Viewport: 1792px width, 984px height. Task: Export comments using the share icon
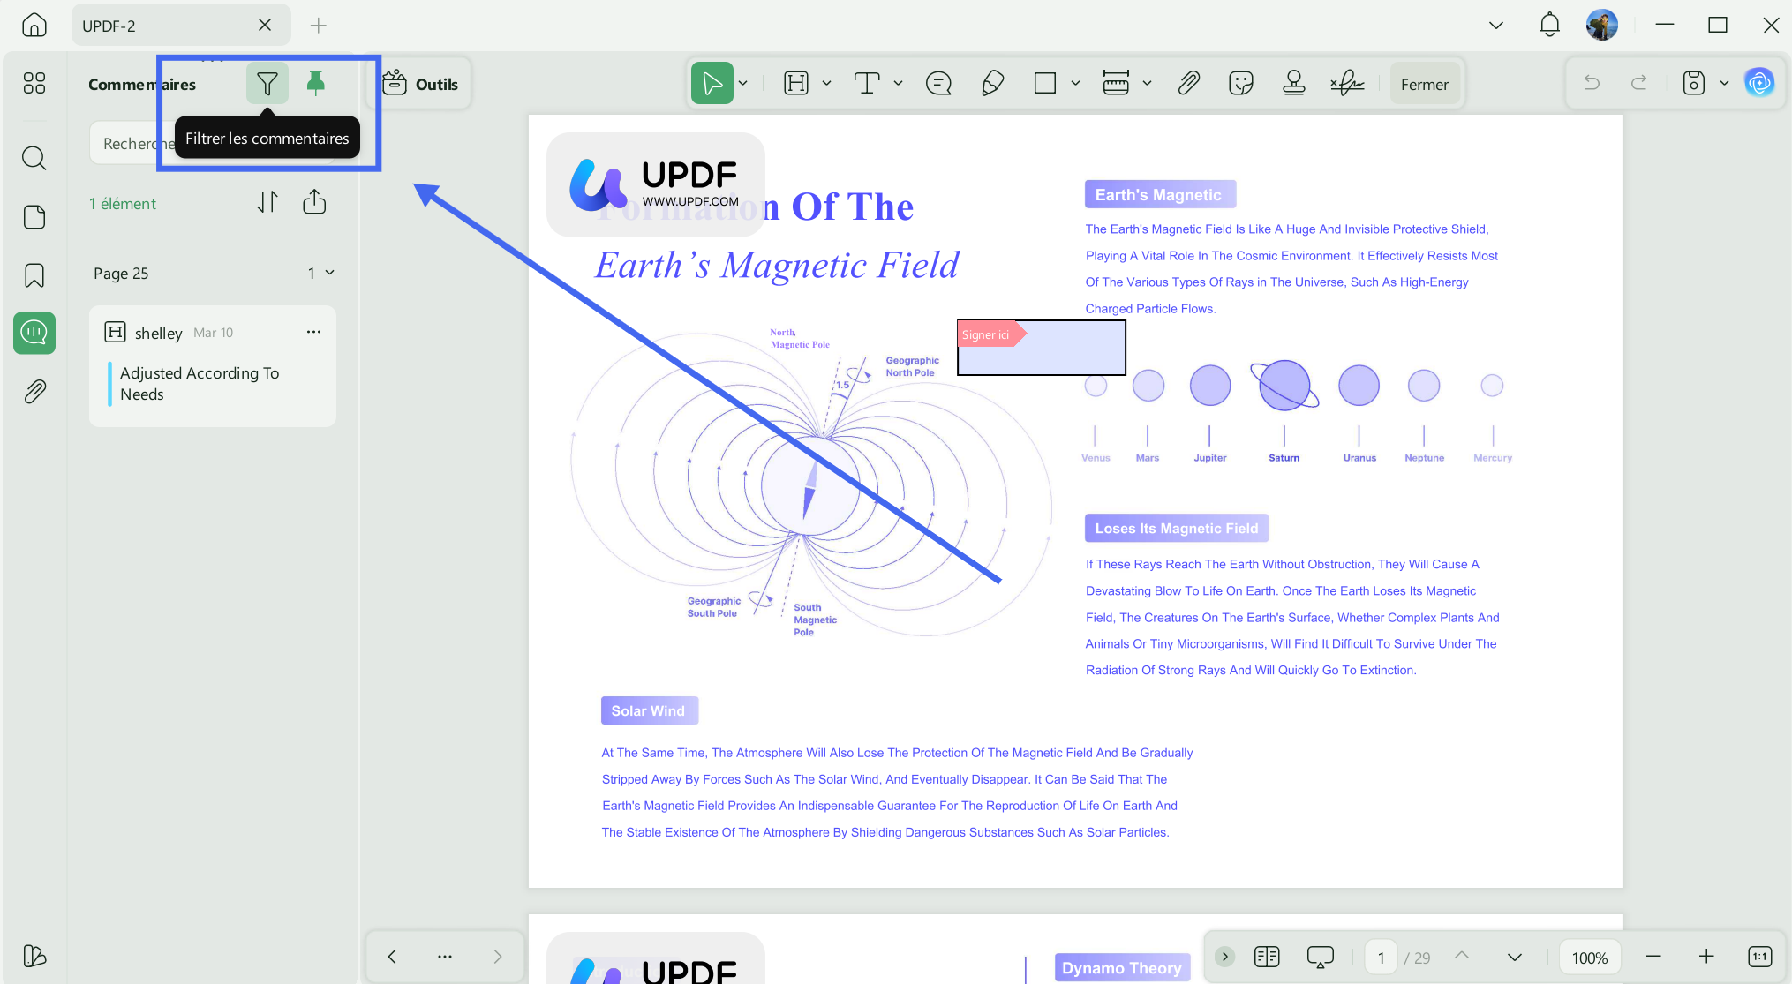(314, 202)
